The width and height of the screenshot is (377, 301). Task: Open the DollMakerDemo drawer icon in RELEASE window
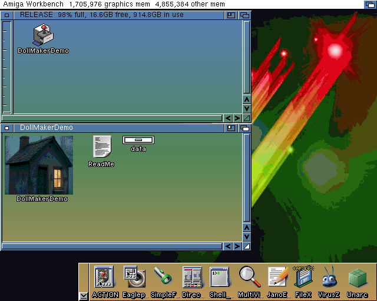coord(43,35)
